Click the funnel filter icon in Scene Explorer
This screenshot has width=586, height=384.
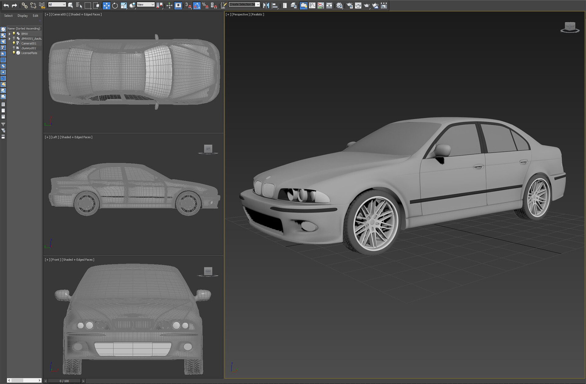[x=3, y=124]
